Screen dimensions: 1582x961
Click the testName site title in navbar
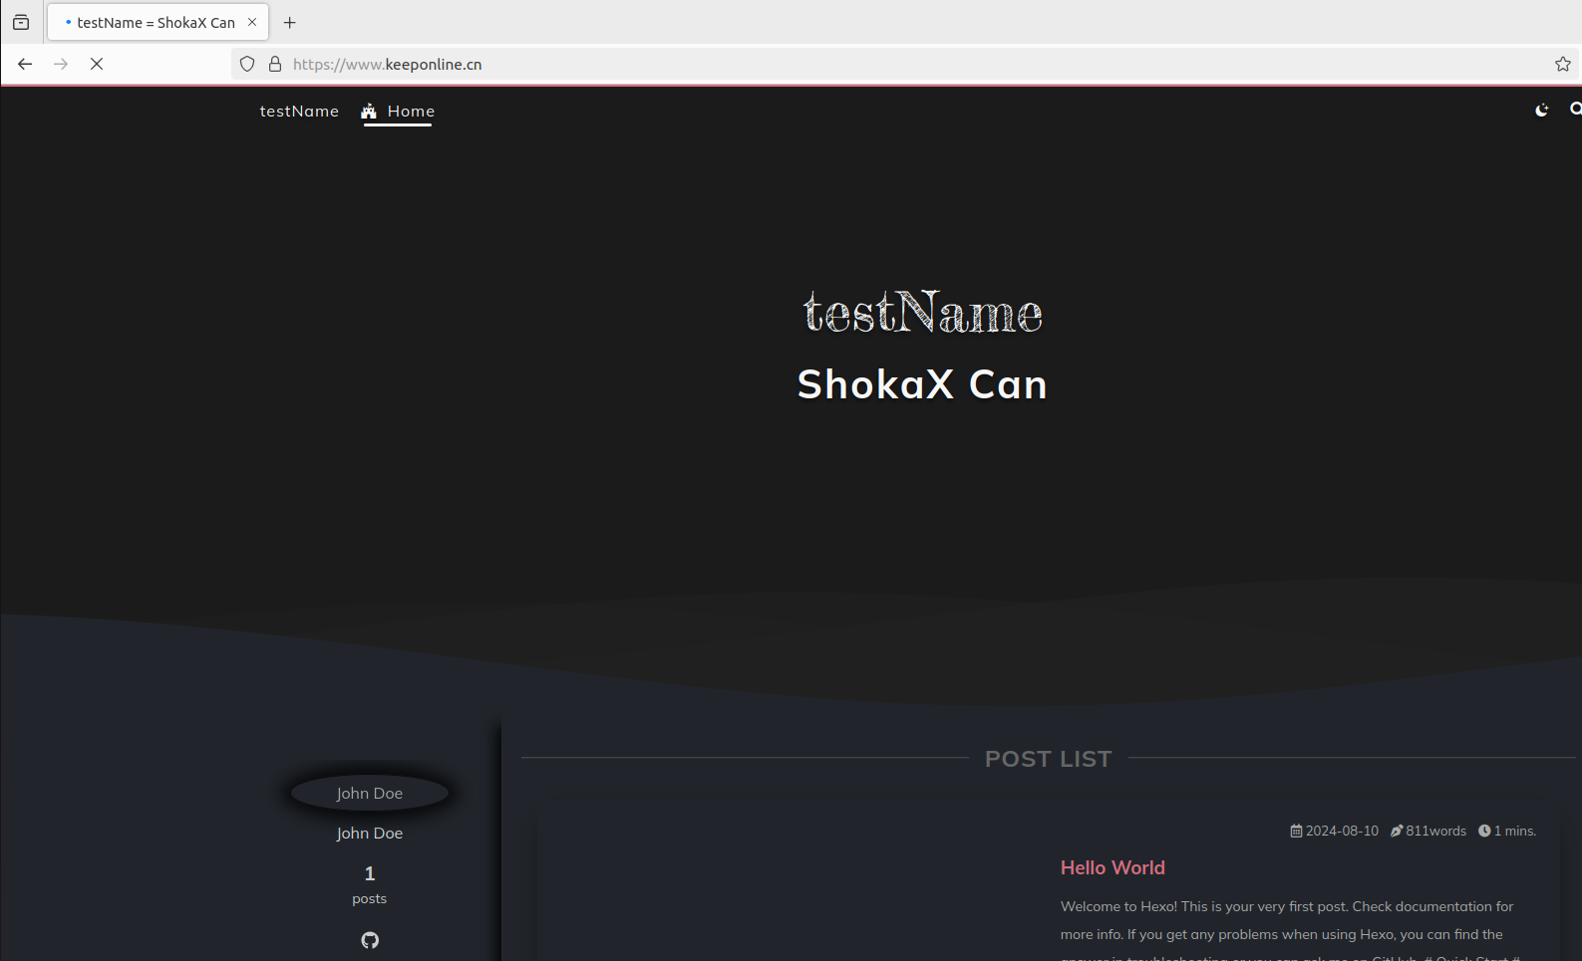(x=299, y=112)
